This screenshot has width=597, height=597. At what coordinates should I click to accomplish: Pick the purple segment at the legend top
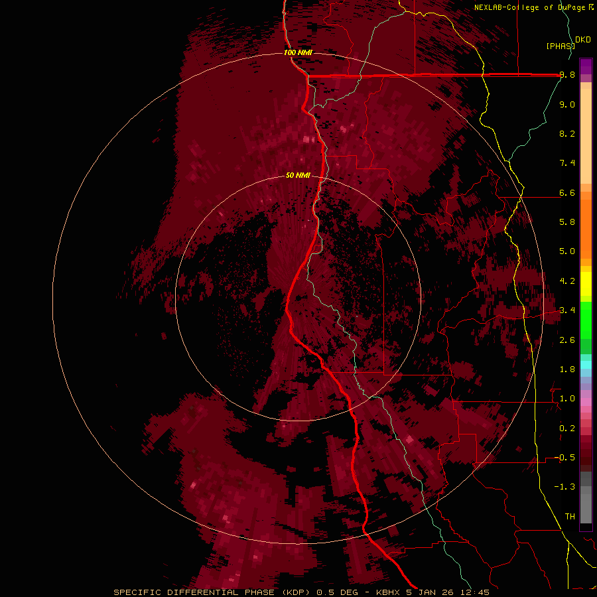click(586, 66)
